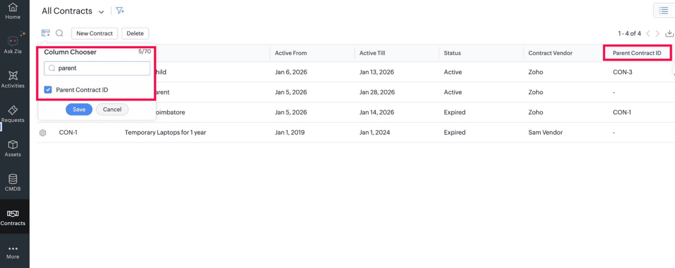Click the New Contract button
675x268 pixels.
[x=94, y=33]
